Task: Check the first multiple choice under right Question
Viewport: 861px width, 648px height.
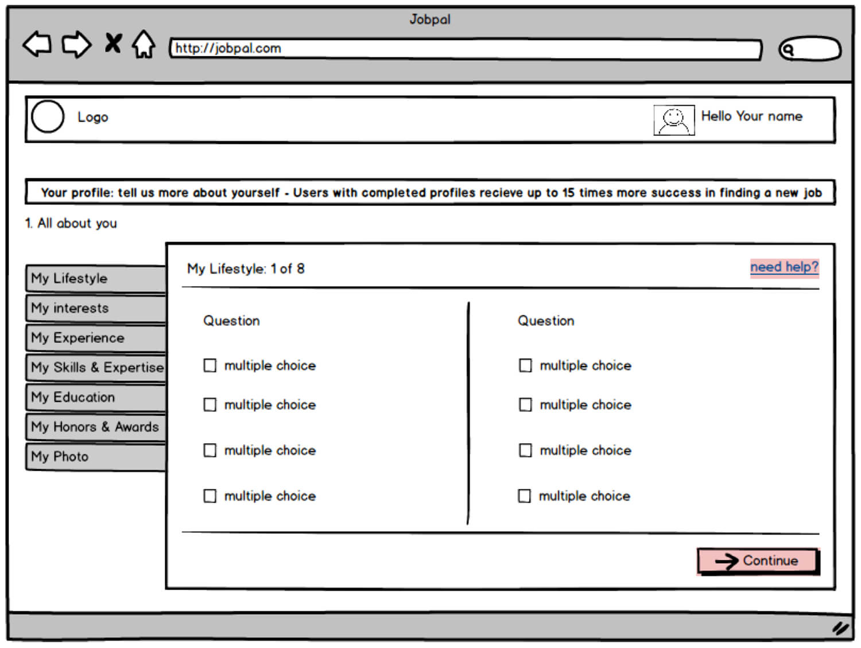Action: pos(525,365)
